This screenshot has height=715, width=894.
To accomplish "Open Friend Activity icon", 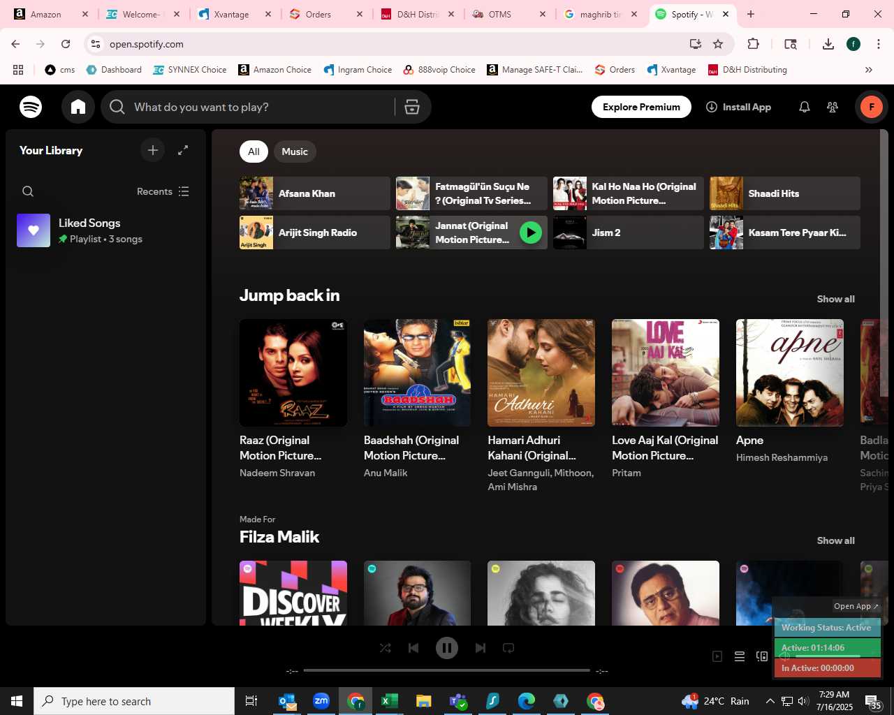I will (833, 107).
